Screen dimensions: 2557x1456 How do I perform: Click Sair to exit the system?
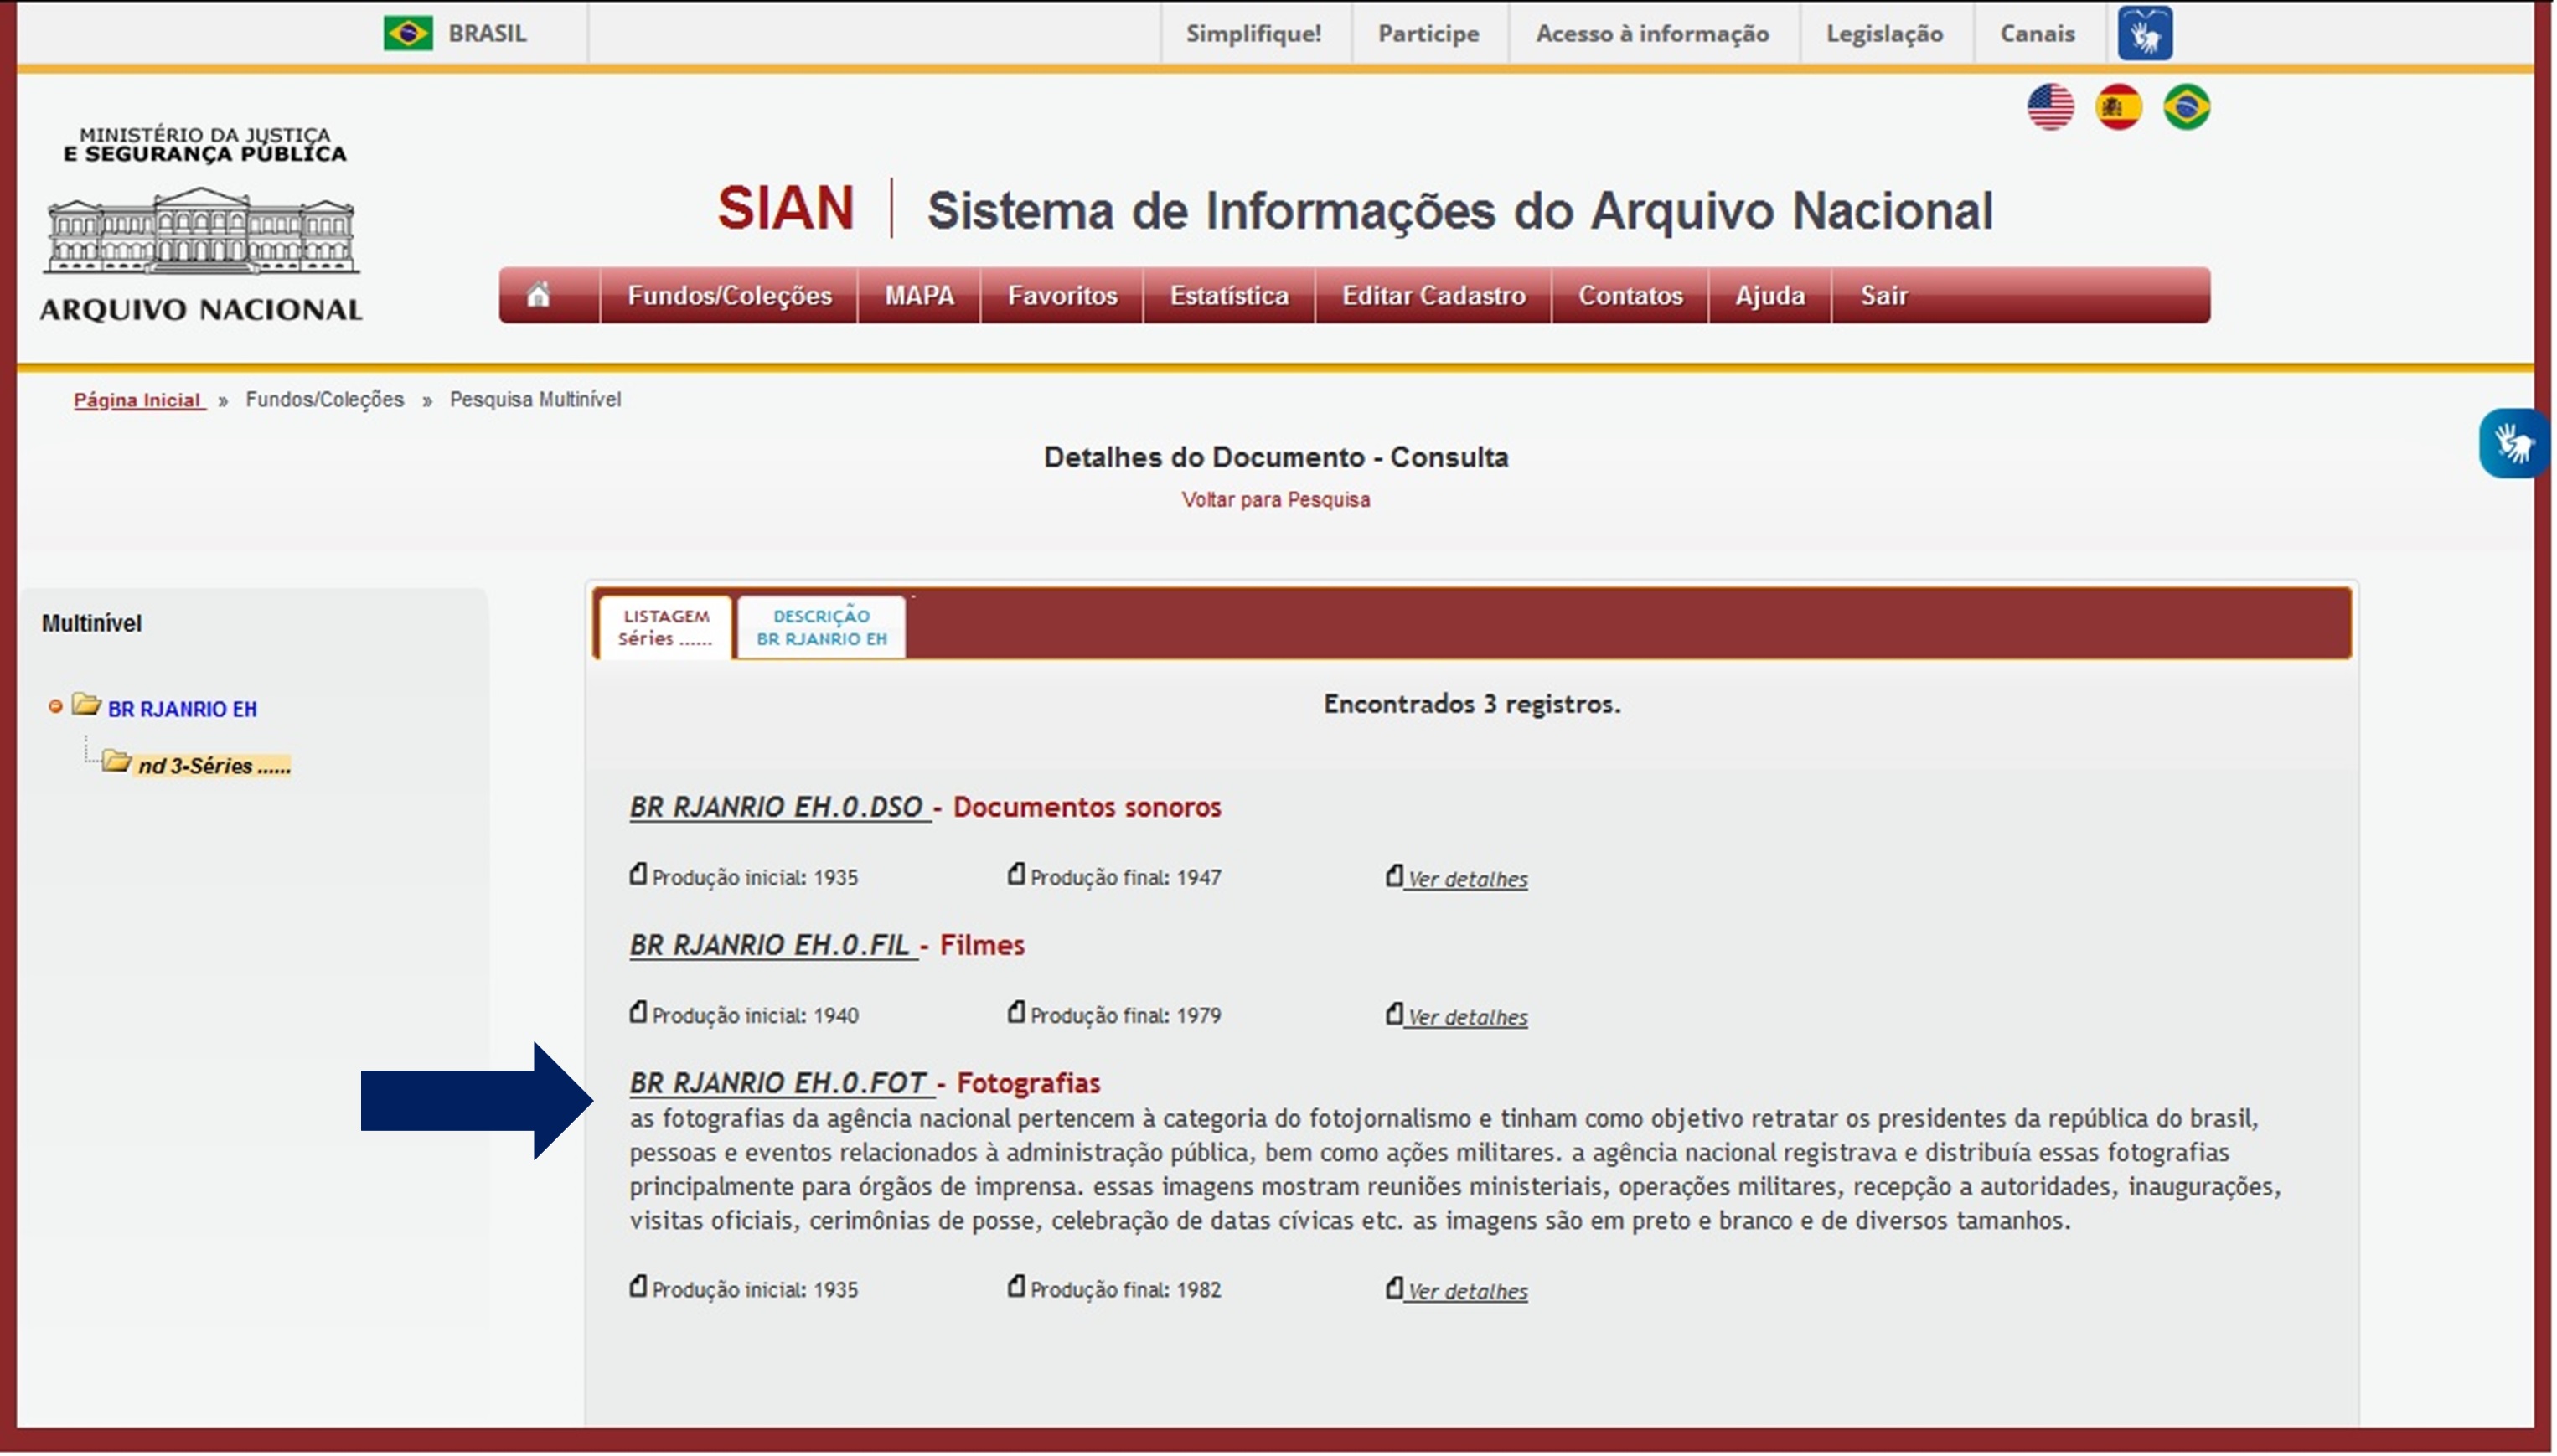point(1884,295)
